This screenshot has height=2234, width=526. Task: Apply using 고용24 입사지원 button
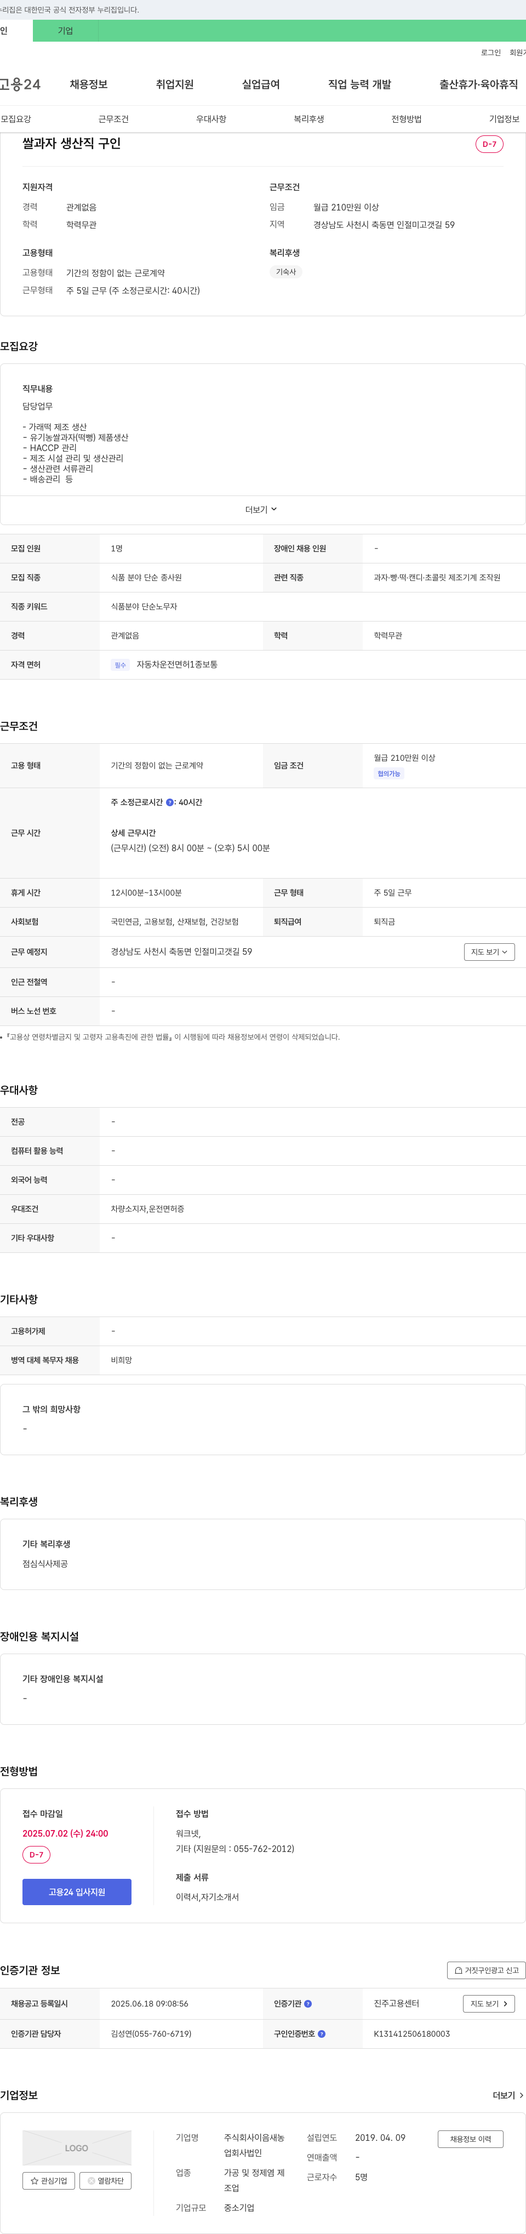click(x=77, y=1891)
